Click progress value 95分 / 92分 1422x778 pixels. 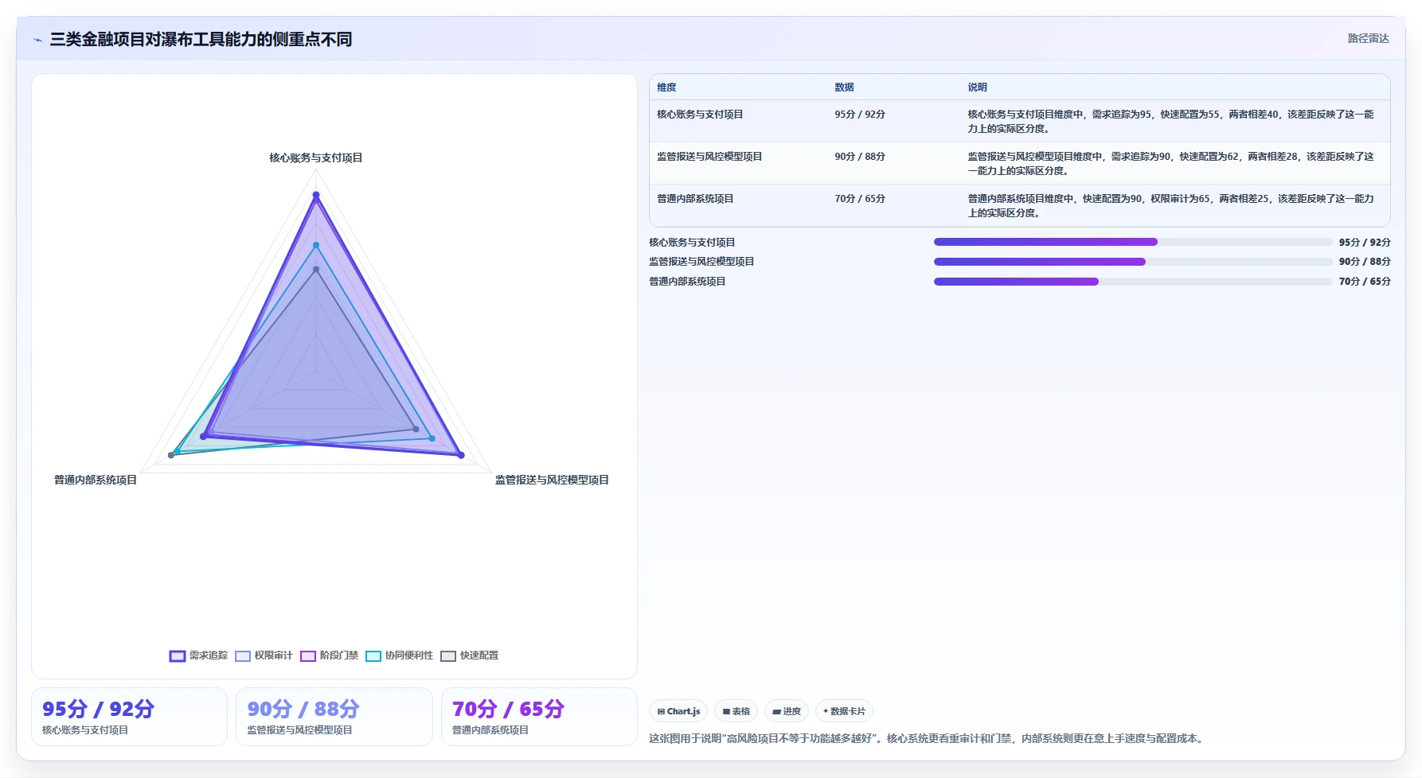(x=1365, y=243)
